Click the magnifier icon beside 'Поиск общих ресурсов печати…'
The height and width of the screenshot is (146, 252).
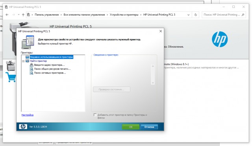31,69
